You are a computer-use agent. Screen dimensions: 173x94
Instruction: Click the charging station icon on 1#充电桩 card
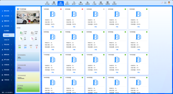pos(53,14)
